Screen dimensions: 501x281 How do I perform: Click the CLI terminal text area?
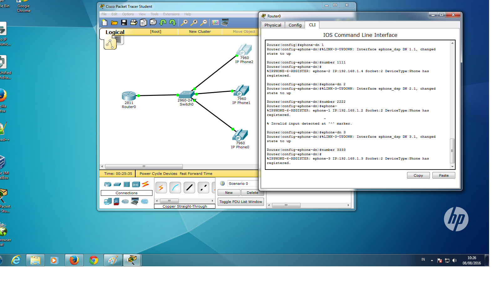[358, 105]
